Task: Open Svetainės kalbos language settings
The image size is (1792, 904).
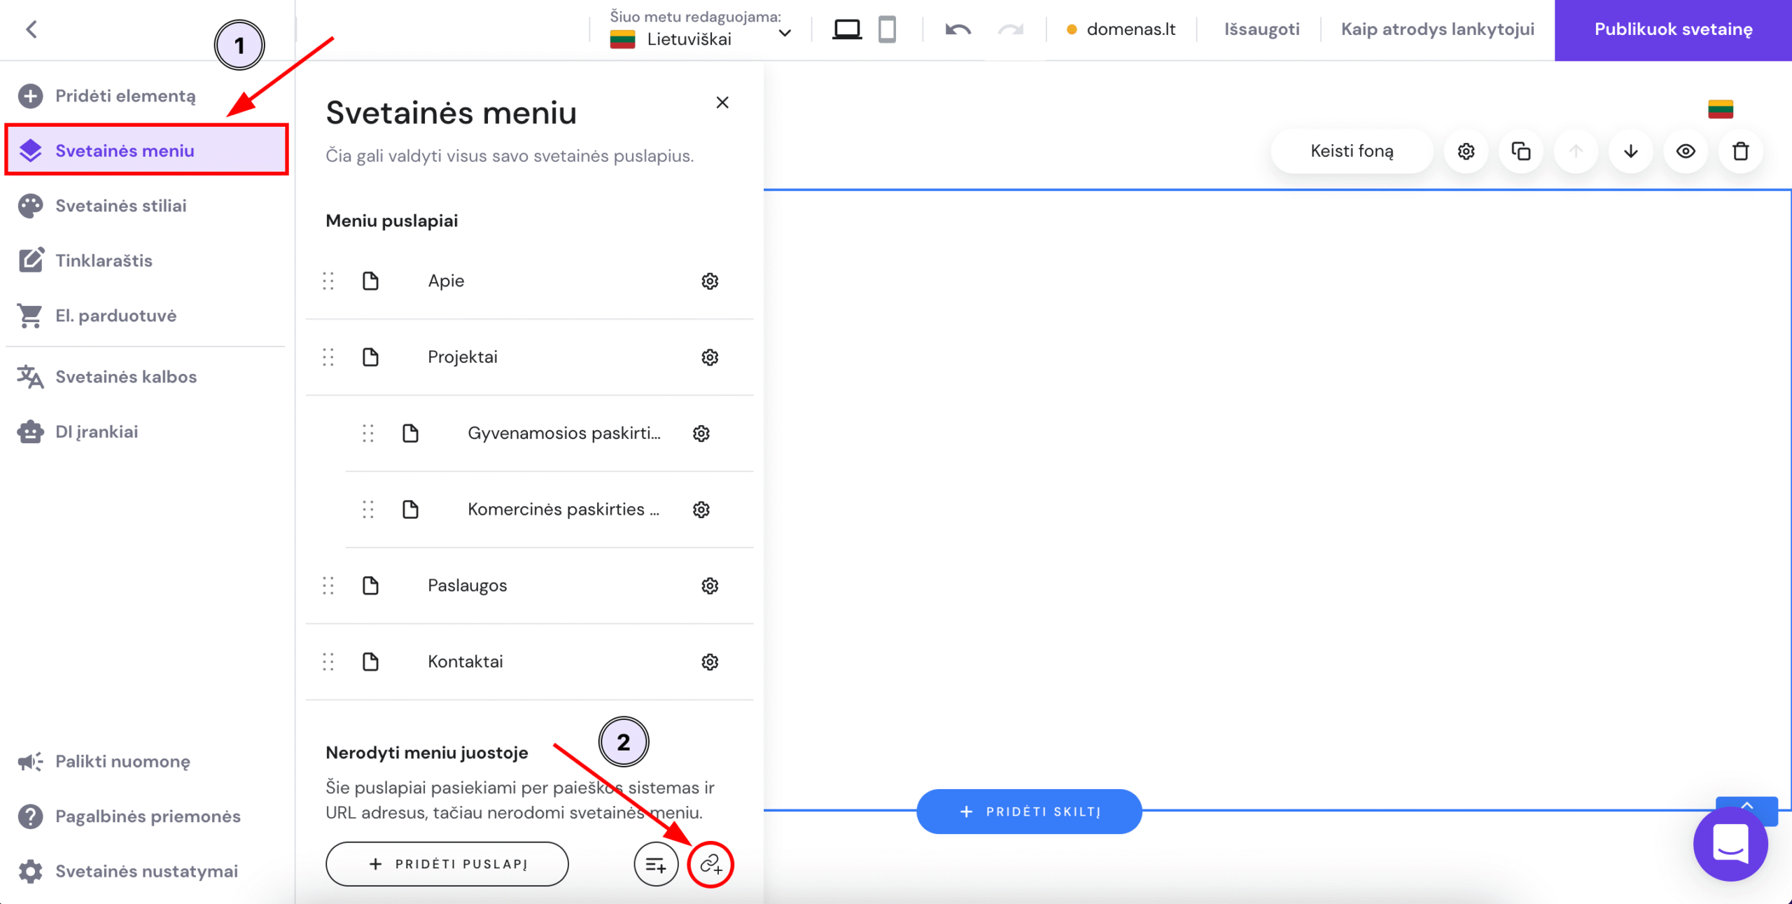Action: 126,376
